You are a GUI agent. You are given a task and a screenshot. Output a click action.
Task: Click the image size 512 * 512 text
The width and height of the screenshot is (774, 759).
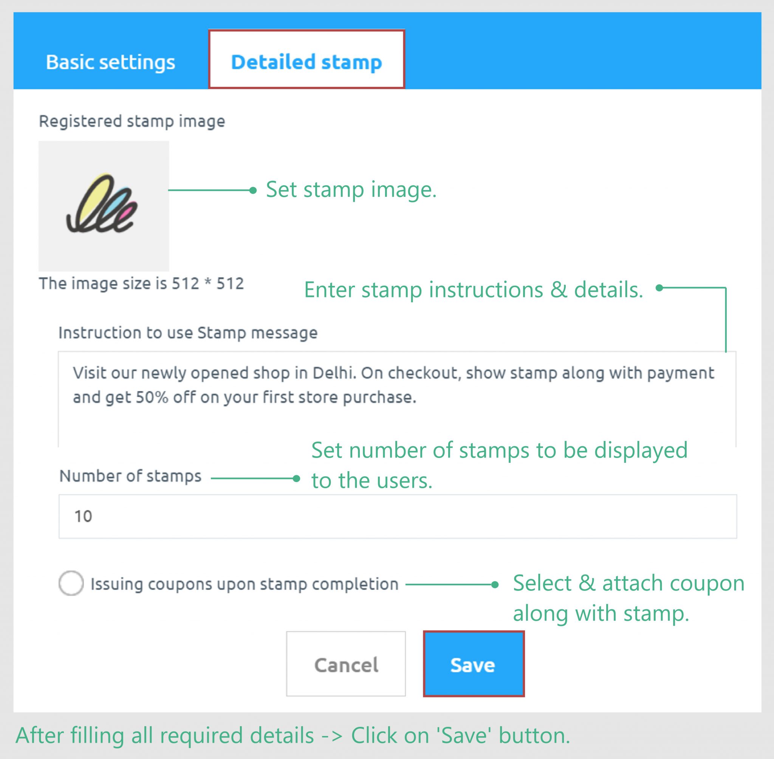point(142,283)
